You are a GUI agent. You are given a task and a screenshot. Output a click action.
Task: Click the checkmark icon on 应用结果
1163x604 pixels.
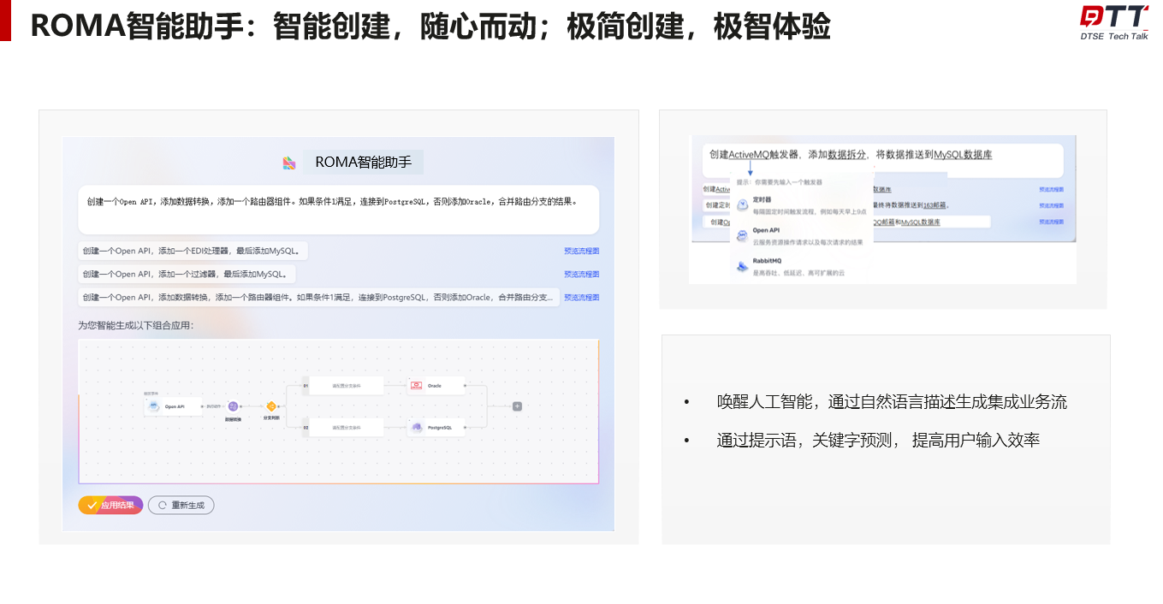pos(92,505)
